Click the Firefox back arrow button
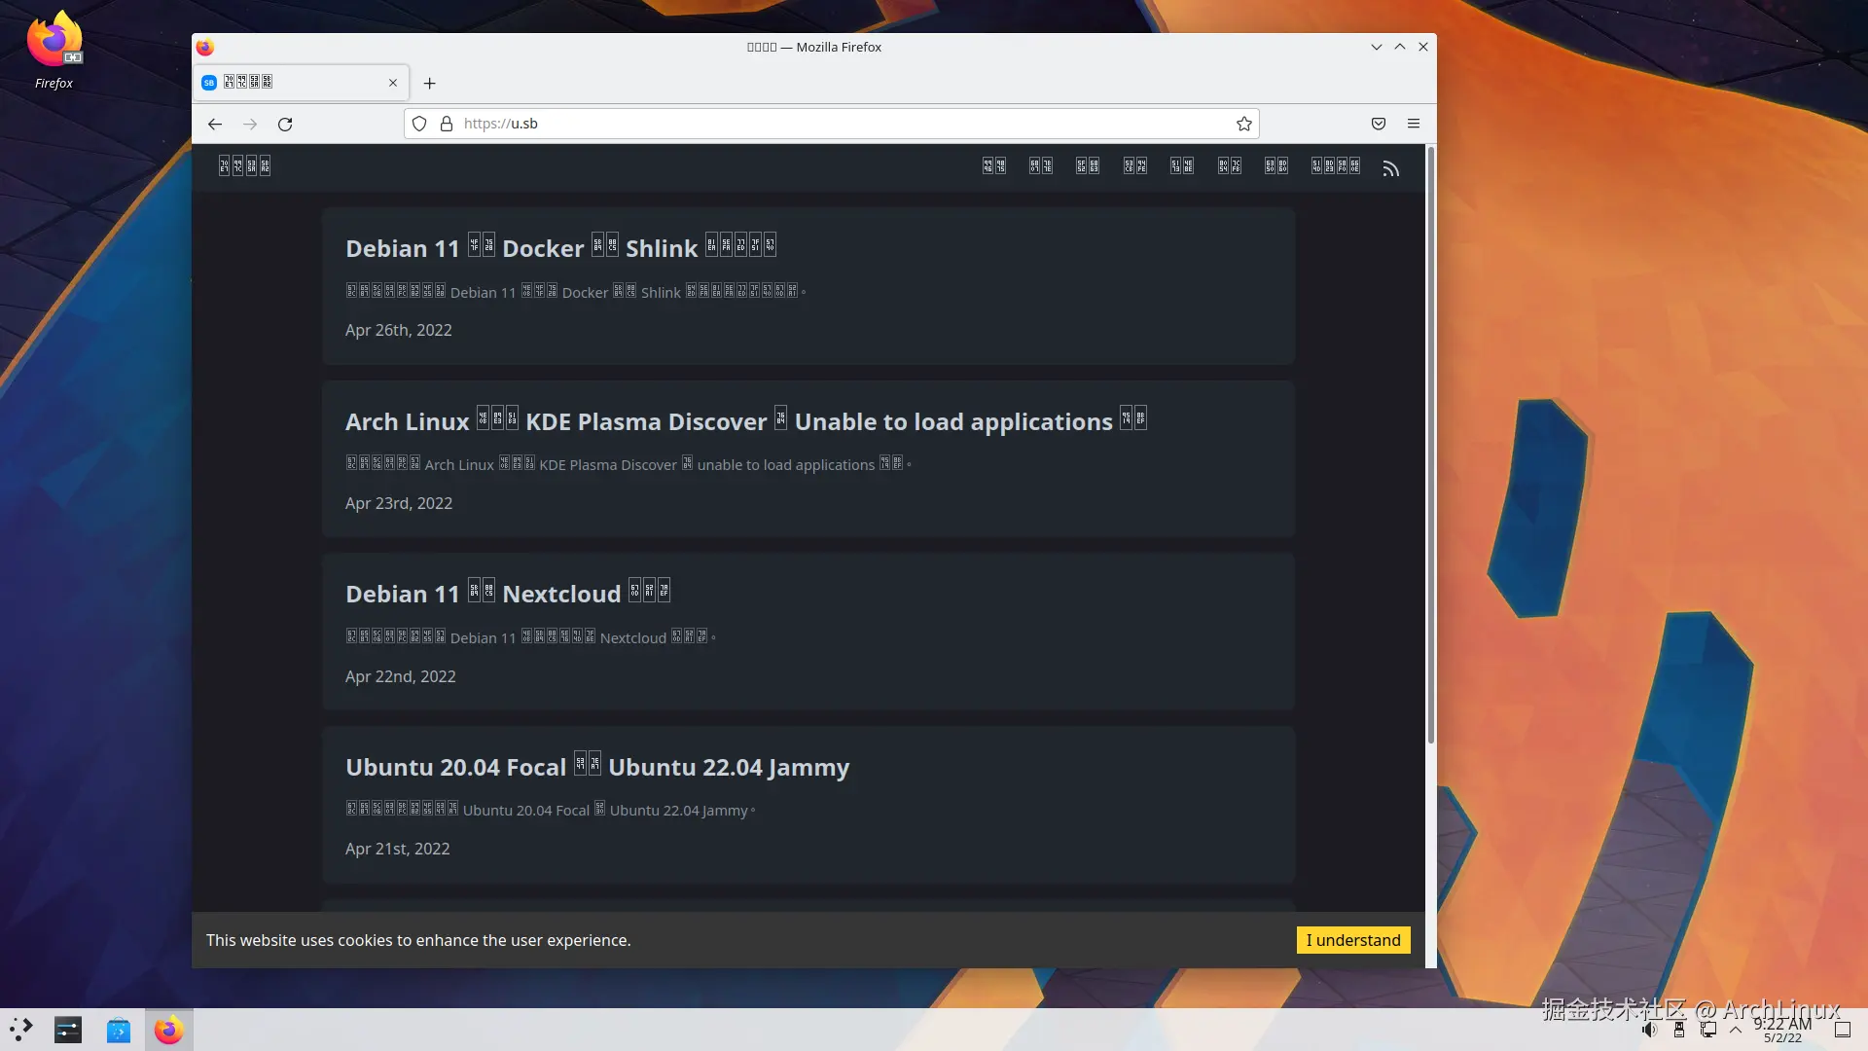Viewport: 1868px width, 1051px height. pyautogui.click(x=215, y=124)
